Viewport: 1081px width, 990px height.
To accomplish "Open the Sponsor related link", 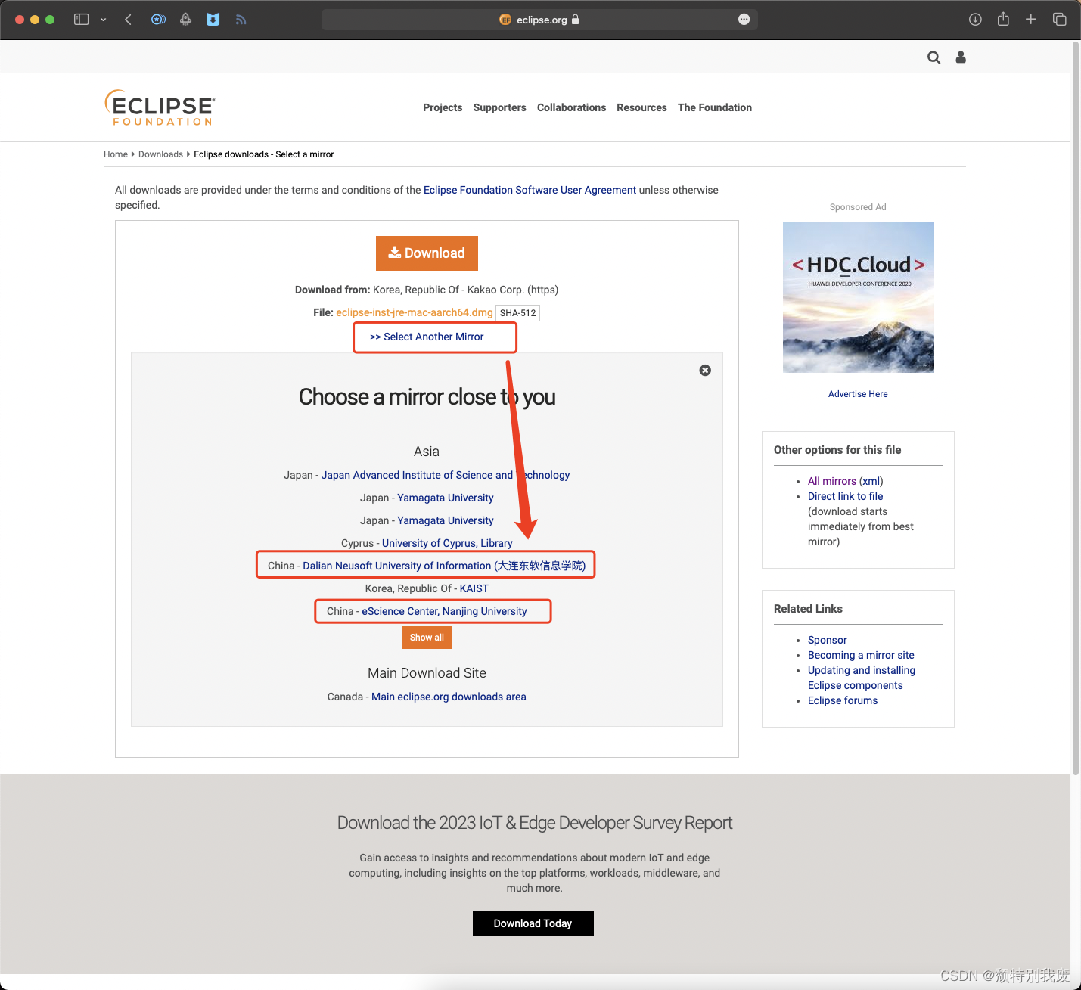I will (x=828, y=640).
